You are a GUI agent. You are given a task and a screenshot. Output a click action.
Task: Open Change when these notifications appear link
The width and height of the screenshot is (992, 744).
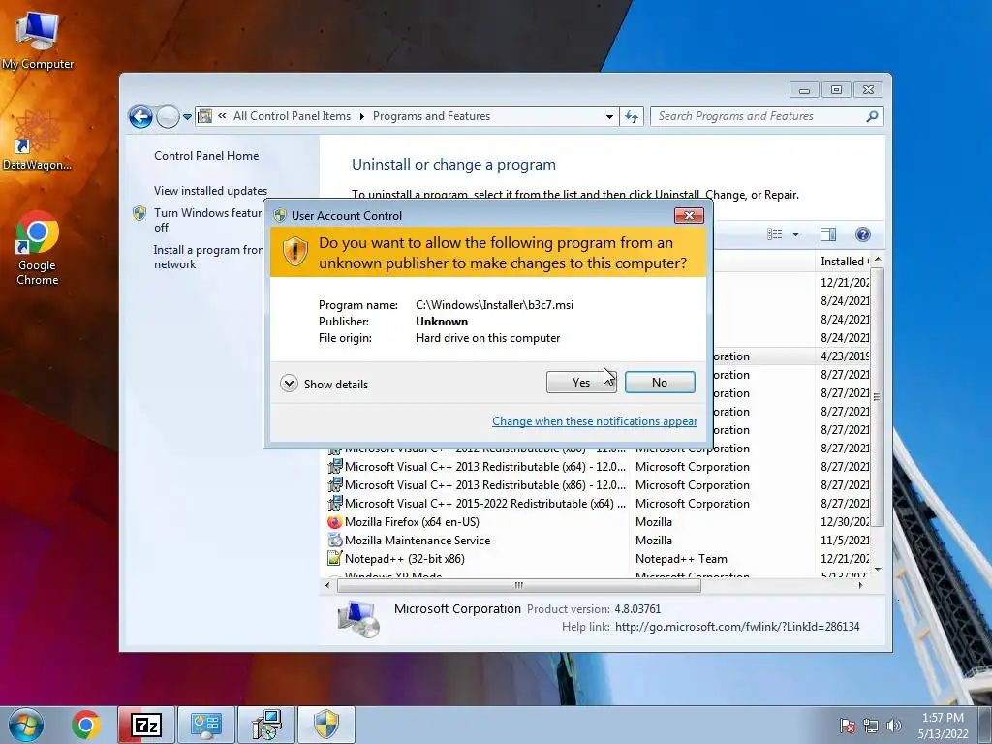[595, 421]
